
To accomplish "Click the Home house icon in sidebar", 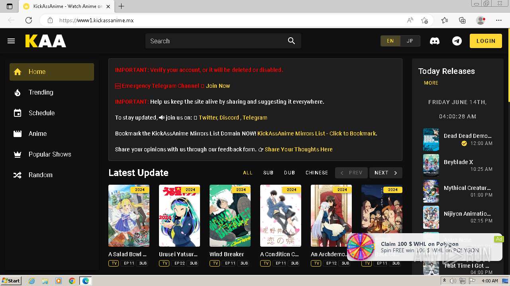I will click(18, 72).
